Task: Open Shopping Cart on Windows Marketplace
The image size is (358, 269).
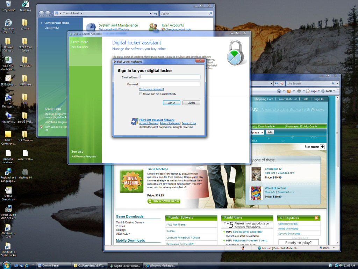Action: click(264, 99)
